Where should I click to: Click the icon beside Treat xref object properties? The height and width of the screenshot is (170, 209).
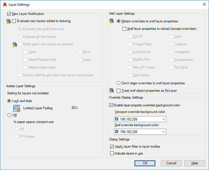[112, 91]
